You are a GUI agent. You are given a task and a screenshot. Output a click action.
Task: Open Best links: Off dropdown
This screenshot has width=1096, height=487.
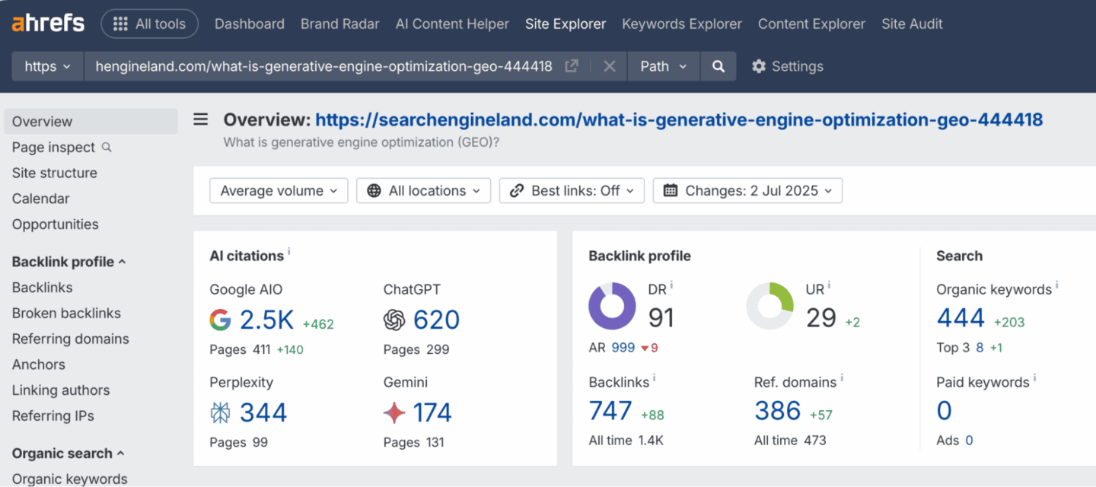(x=572, y=191)
